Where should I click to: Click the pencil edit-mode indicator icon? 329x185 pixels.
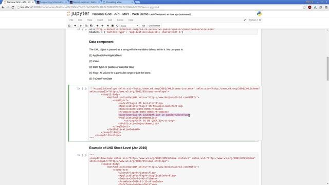point(245,20)
